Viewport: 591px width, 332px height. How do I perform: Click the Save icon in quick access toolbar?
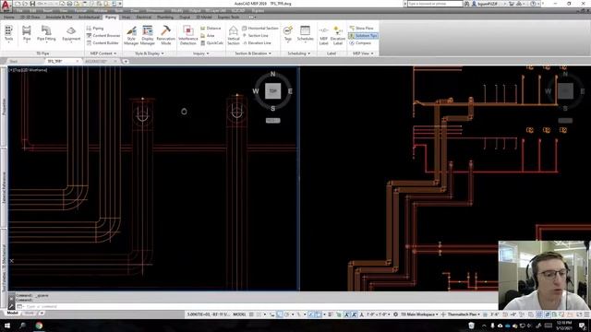coord(32,4)
